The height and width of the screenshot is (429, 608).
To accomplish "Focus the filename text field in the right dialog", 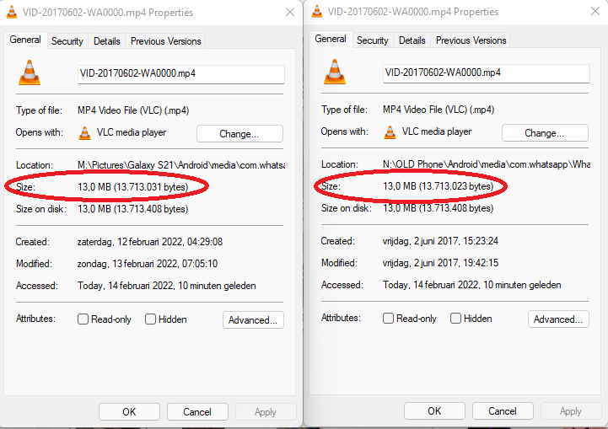I will 486,73.
